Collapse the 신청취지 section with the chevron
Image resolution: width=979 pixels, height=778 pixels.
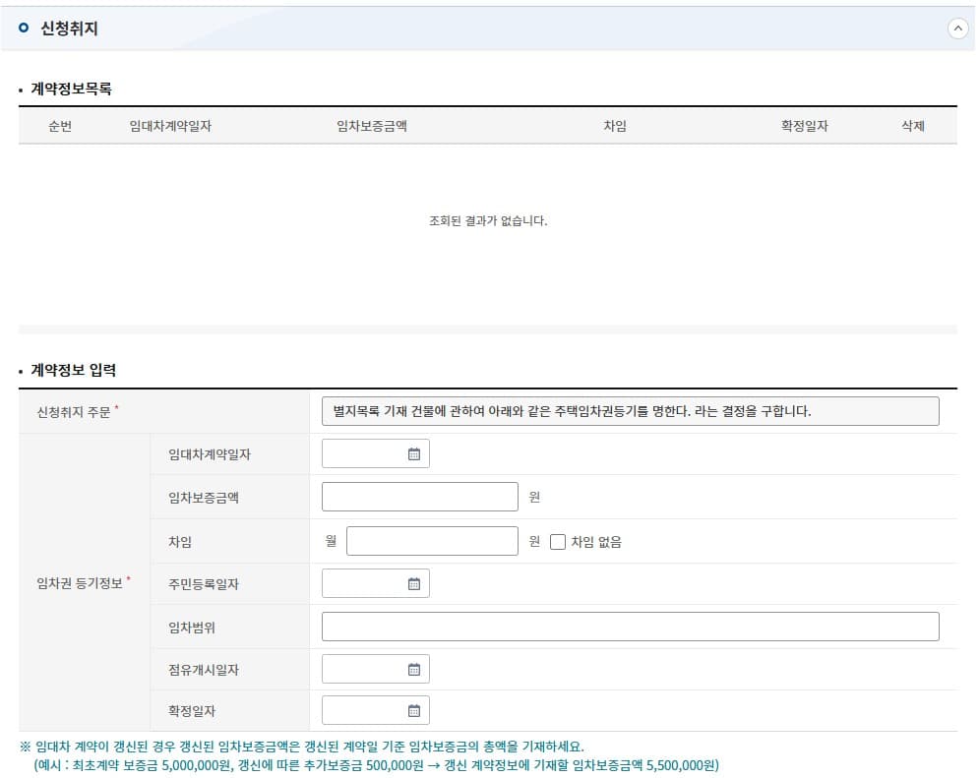958,29
